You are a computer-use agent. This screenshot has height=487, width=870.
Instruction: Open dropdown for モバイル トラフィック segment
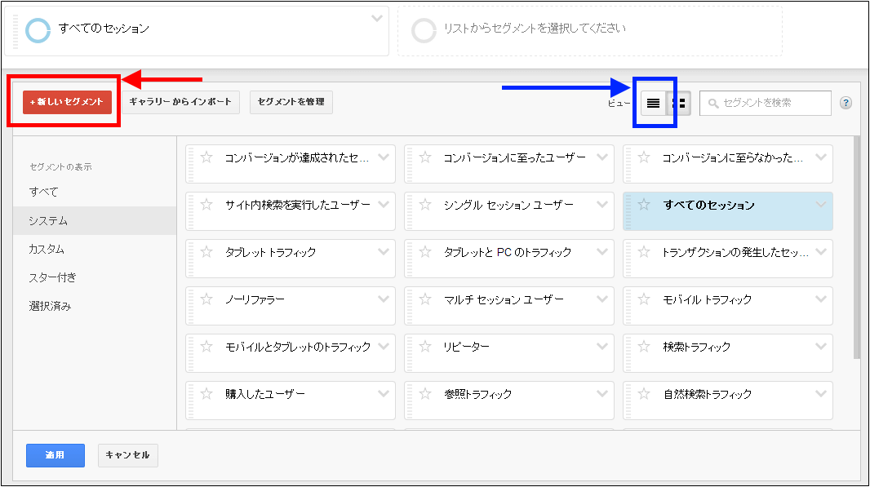coord(821,299)
